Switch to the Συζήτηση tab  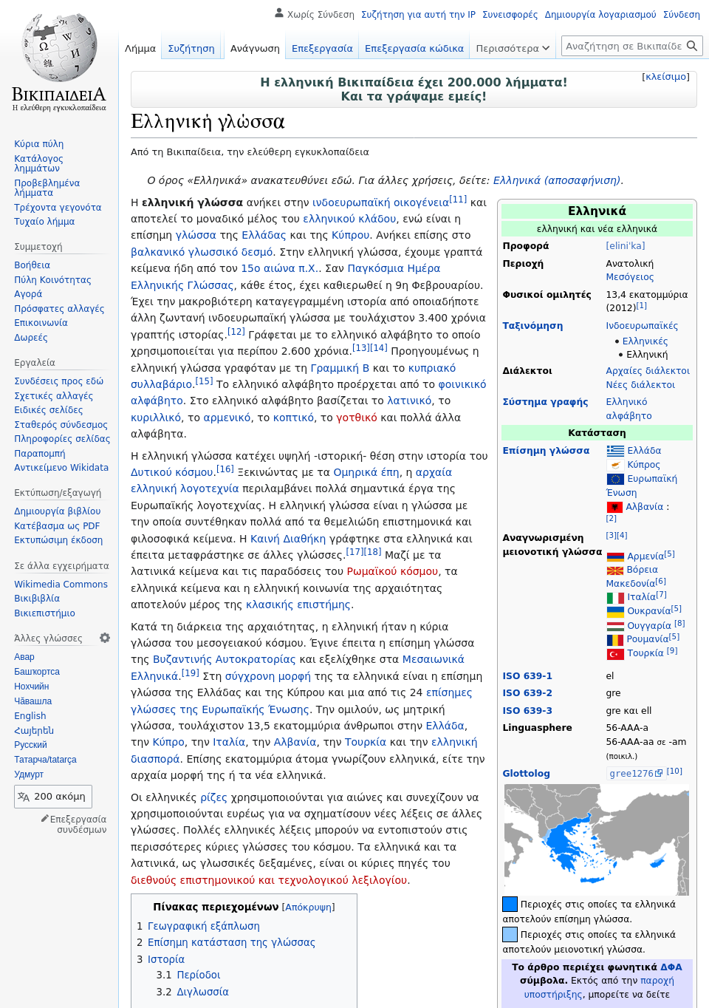[x=191, y=48]
